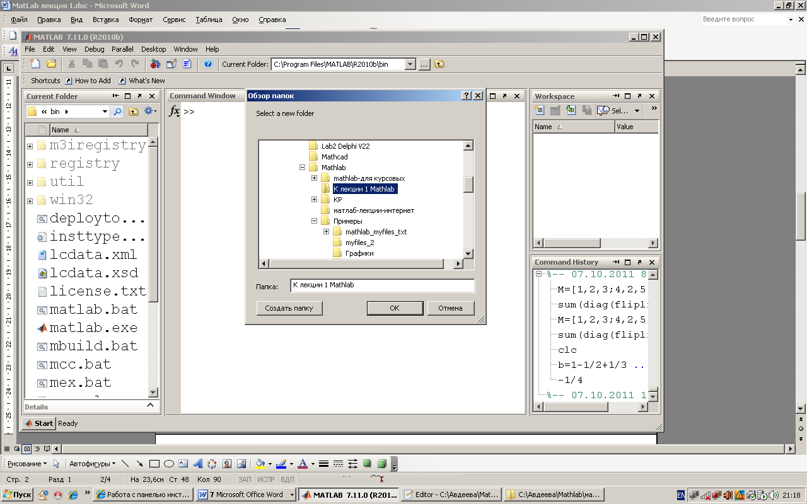This screenshot has width=807, height=504.
Task: Collapse the Примеры folder
Action: click(315, 221)
